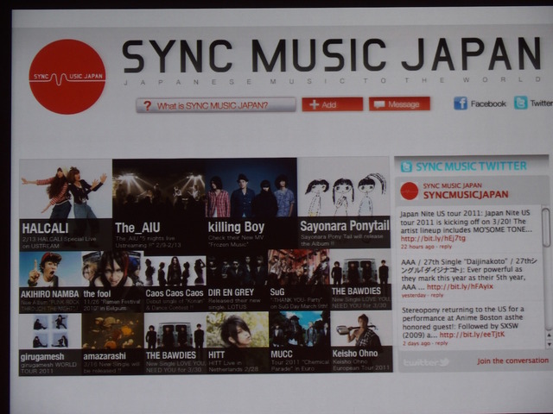The height and width of the screenshot is (414, 553).
Task: Open the Facebook icon link
Action: click(x=461, y=103)
